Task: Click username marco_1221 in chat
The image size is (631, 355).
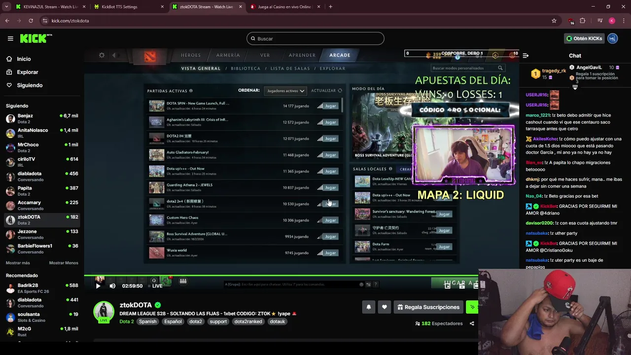Action: pyautogui.click(x=537, y=115)
